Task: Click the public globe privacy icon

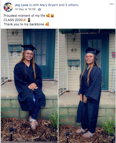Action: point(39,9)
